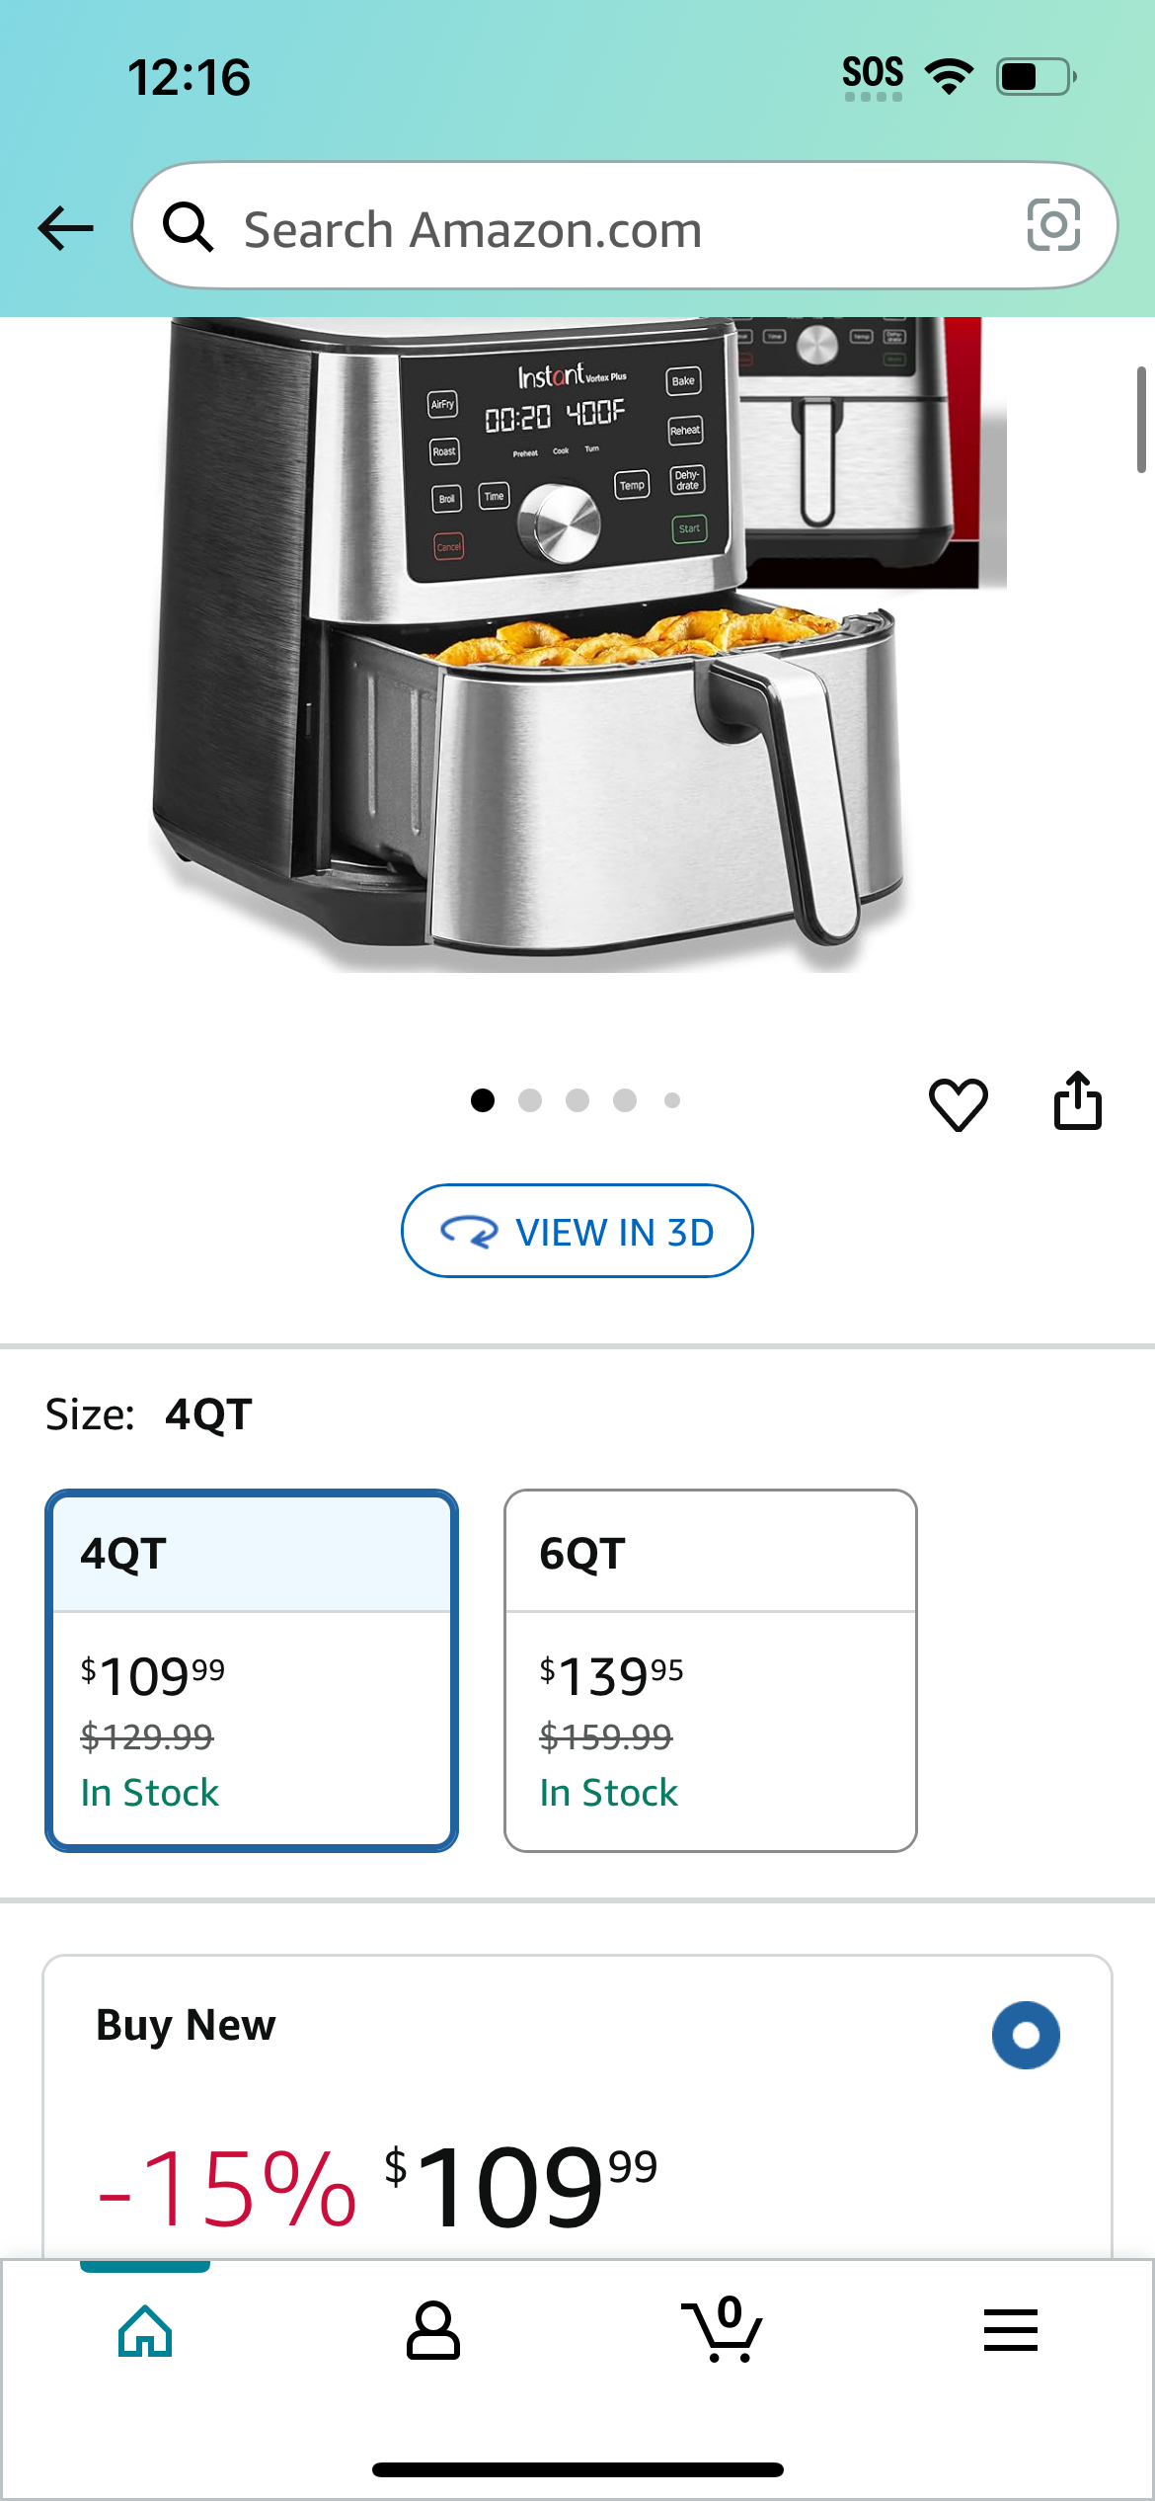
Task: Tap the page scrollbar indicator
Action: (1141, 420)
